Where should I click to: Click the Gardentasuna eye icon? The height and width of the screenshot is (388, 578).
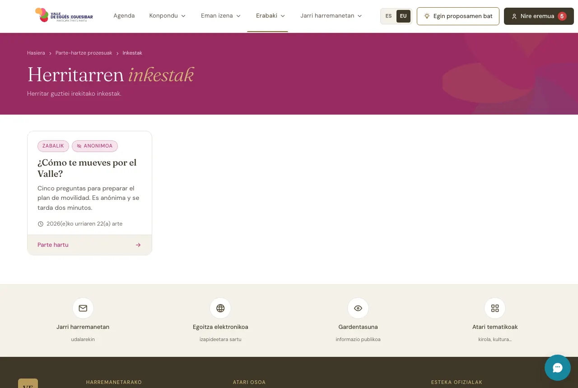[x=358, y=308]
